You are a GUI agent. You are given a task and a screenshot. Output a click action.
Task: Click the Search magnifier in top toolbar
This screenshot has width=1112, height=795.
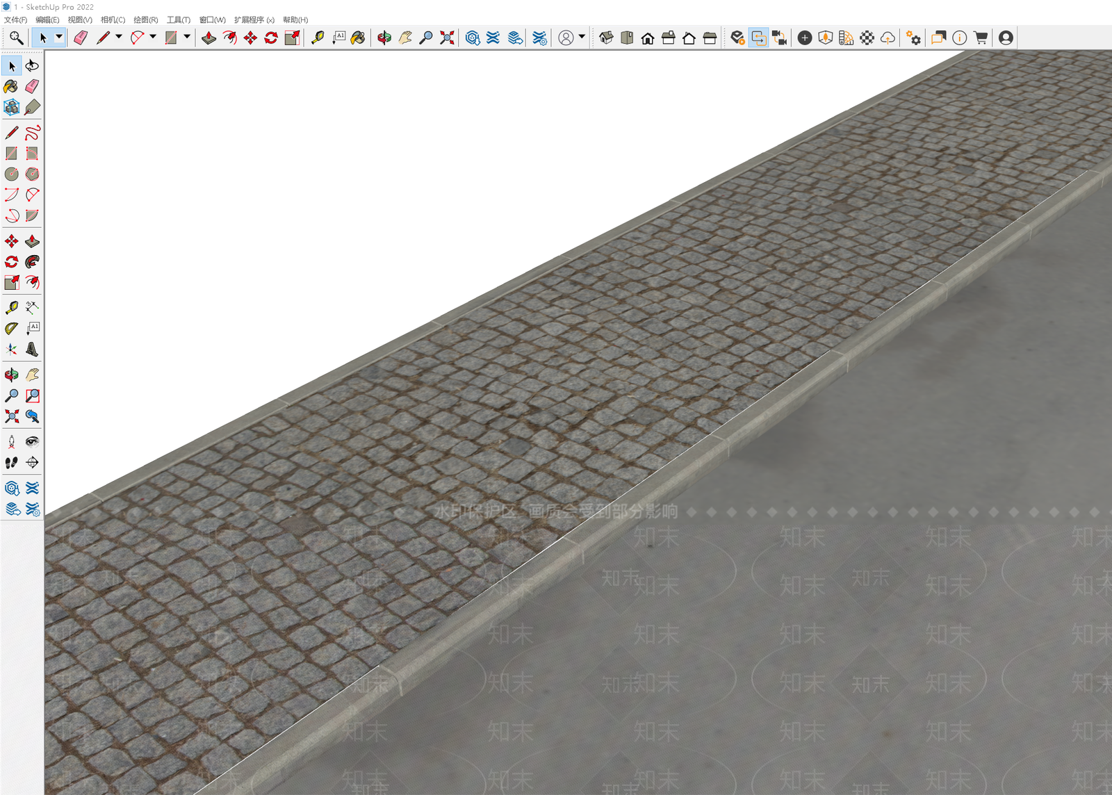16,38
